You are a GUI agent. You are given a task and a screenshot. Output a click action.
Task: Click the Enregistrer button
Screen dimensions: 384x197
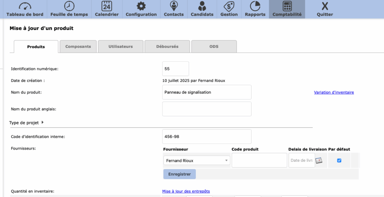179,174
